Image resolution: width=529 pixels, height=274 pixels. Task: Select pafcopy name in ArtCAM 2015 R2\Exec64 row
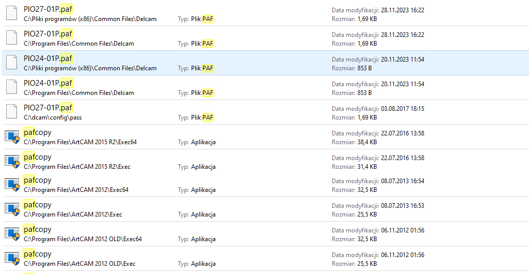point(37,132)
